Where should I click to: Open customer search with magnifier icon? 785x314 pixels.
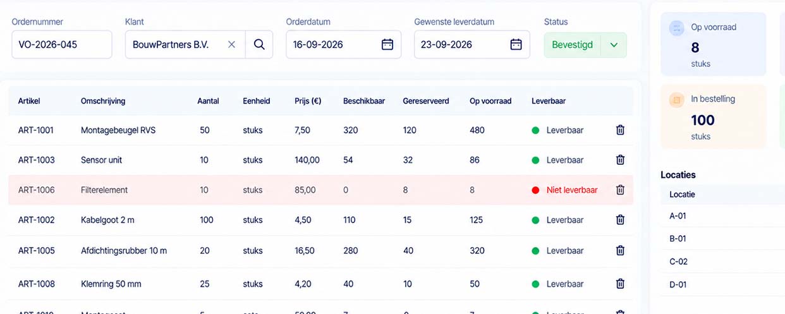[259, 45]
